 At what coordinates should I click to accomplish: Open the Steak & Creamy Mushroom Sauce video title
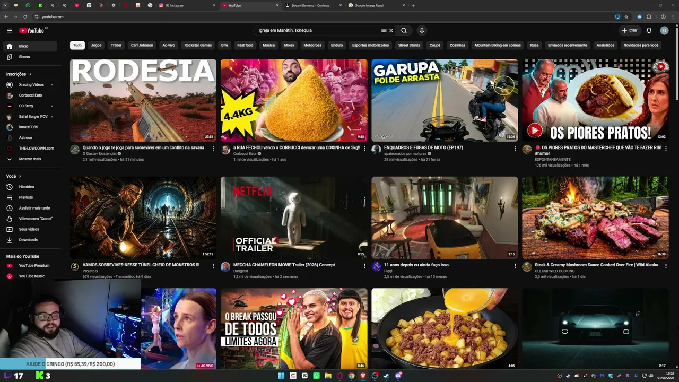pyautogui.click(x=596, y=265)
